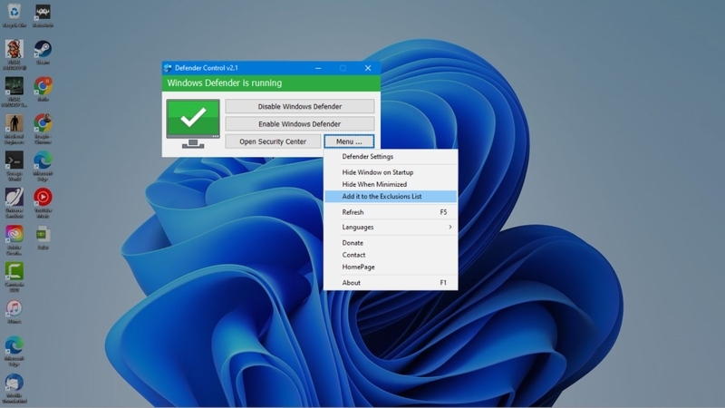Screen dimensions: 725x408
Task: Click the Google Chrome shortcut with profile photo
Action: click(43, 129)
